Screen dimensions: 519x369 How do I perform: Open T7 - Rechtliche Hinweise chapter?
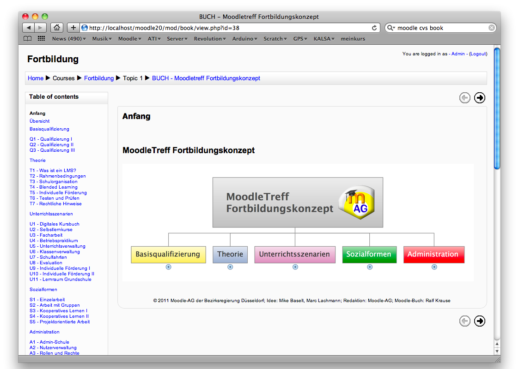tap(55, 204)
